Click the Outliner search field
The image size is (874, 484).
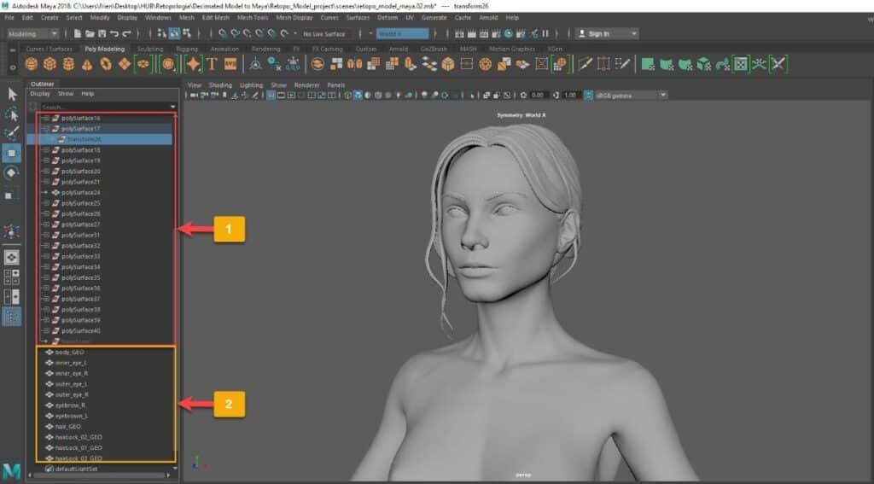pos(102,107)
